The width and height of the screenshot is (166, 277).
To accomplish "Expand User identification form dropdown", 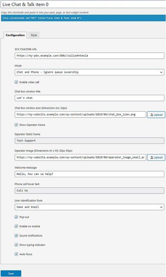I will [x=89, y=207].
